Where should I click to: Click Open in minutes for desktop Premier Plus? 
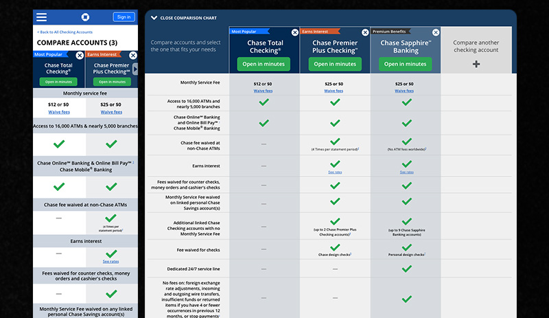point(335,64)
